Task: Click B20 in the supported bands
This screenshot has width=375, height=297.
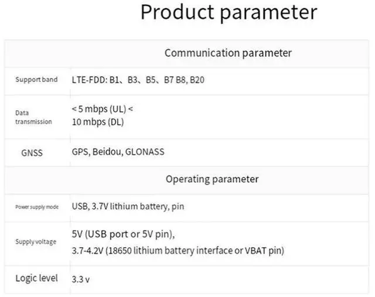Action: 197,80
